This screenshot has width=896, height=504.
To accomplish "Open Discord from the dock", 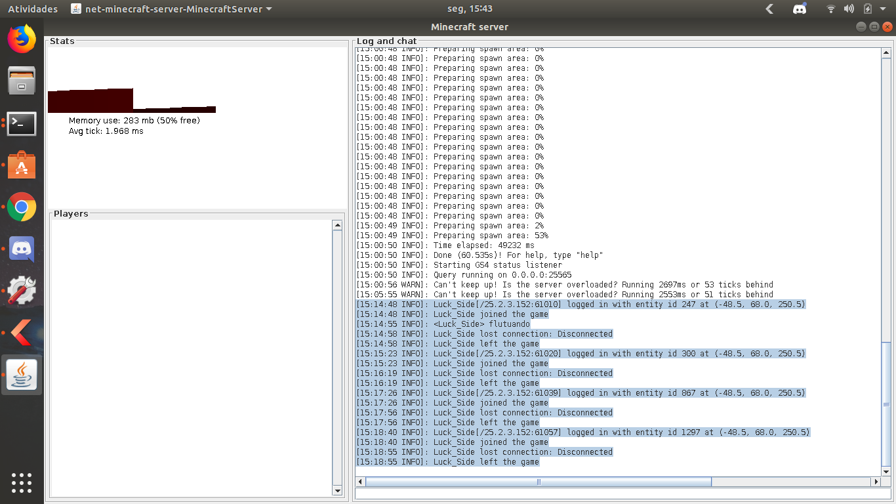I will (x=22, y=249).
